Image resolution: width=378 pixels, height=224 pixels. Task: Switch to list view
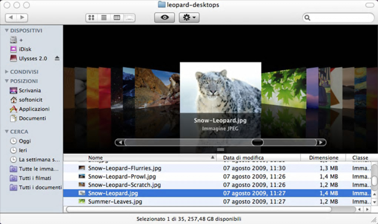(104, 18)
